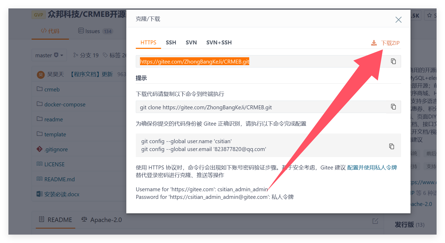Click the Word icon beside 安装必读.docx
The height and width of the screenshot is (243, 445).
click(x=39, y=194)
